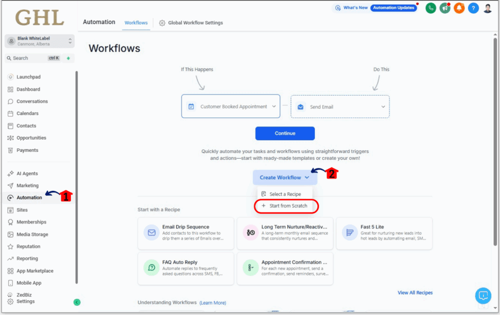This screenshot has height=315, width=500.
Task: Follow the Learn More link
Action: tap(213, 303)
